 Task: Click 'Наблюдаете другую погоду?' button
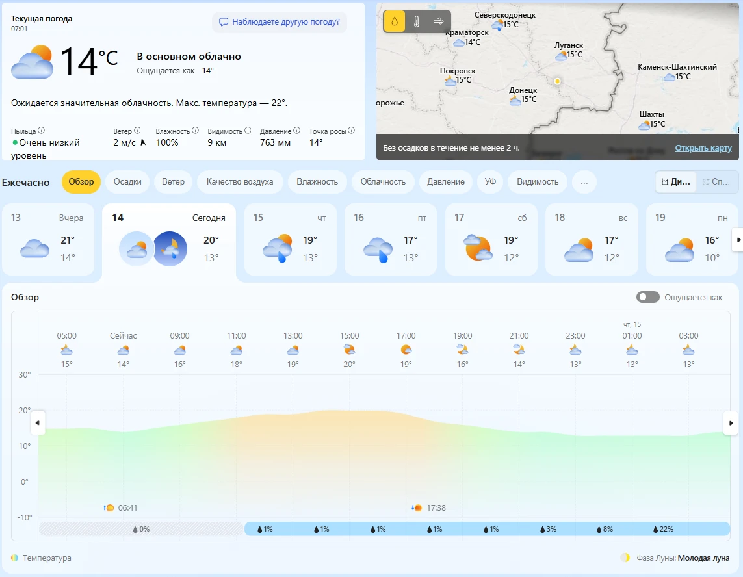[x=280, y=22]
